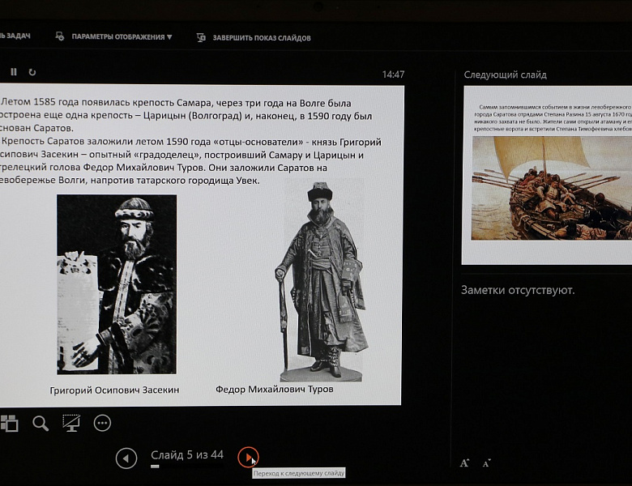Click the caption Федор Михайлович Туров

[x=275, y=390]
